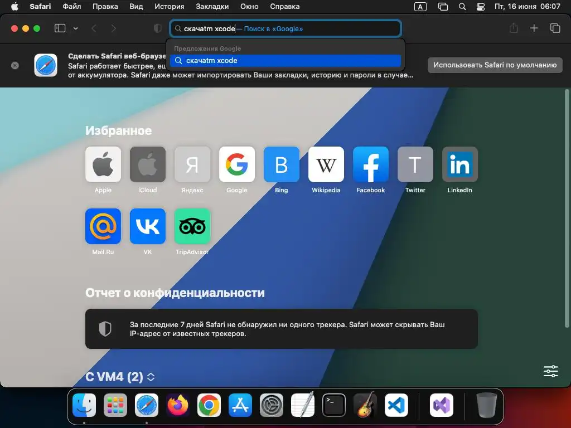571x428 pixels.
Task: Click the date and time in the menu bar
Action: click(528, 7)
